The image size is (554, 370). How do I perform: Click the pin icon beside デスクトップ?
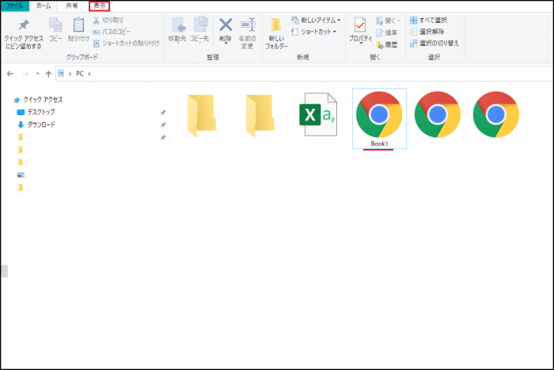163,113
